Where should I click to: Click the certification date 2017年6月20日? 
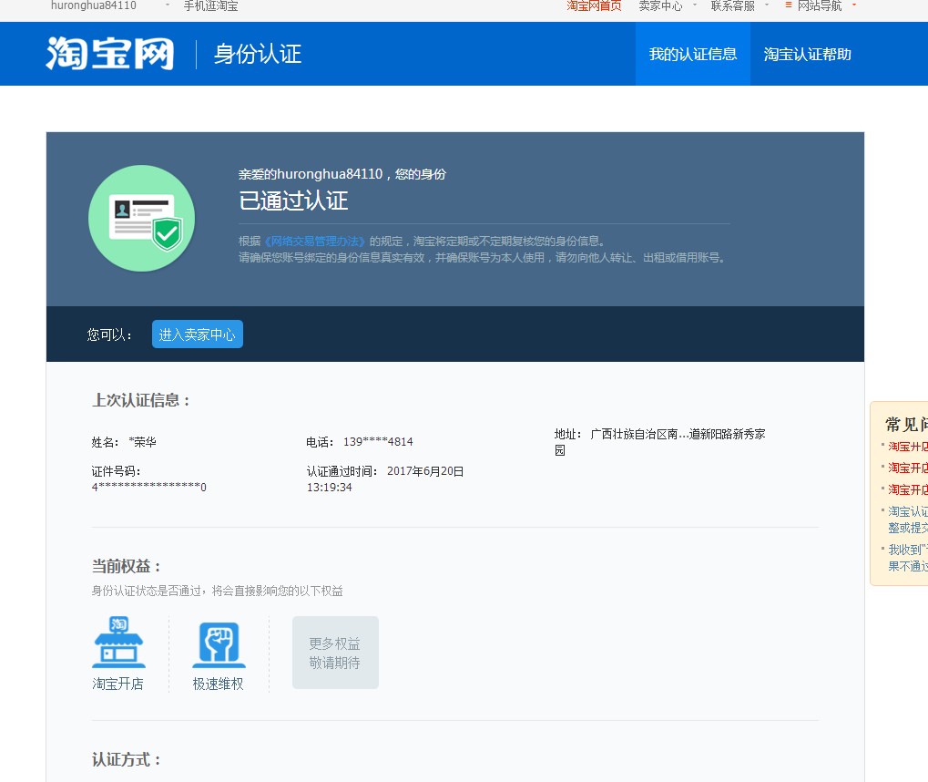click(425, 471)
